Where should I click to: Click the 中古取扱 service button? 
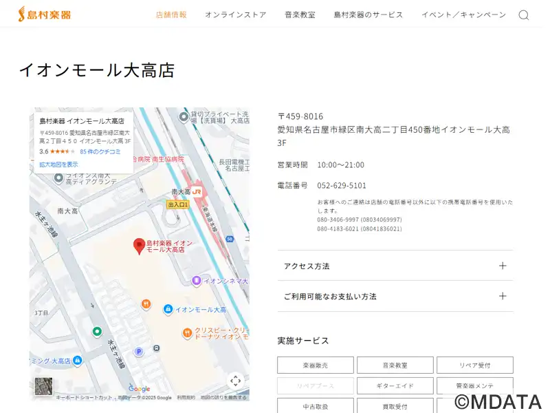point(316,405)
